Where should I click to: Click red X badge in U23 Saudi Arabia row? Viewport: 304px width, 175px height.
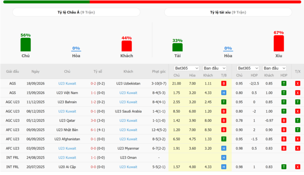click(x=297, y=111)
